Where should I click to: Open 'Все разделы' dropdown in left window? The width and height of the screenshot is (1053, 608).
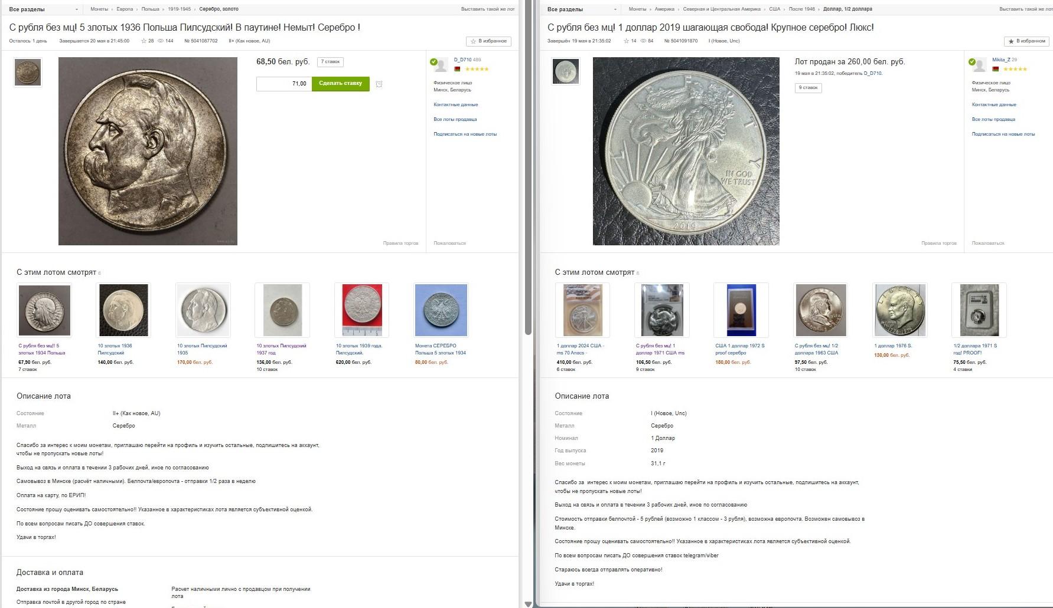click(x=44, y=9)
